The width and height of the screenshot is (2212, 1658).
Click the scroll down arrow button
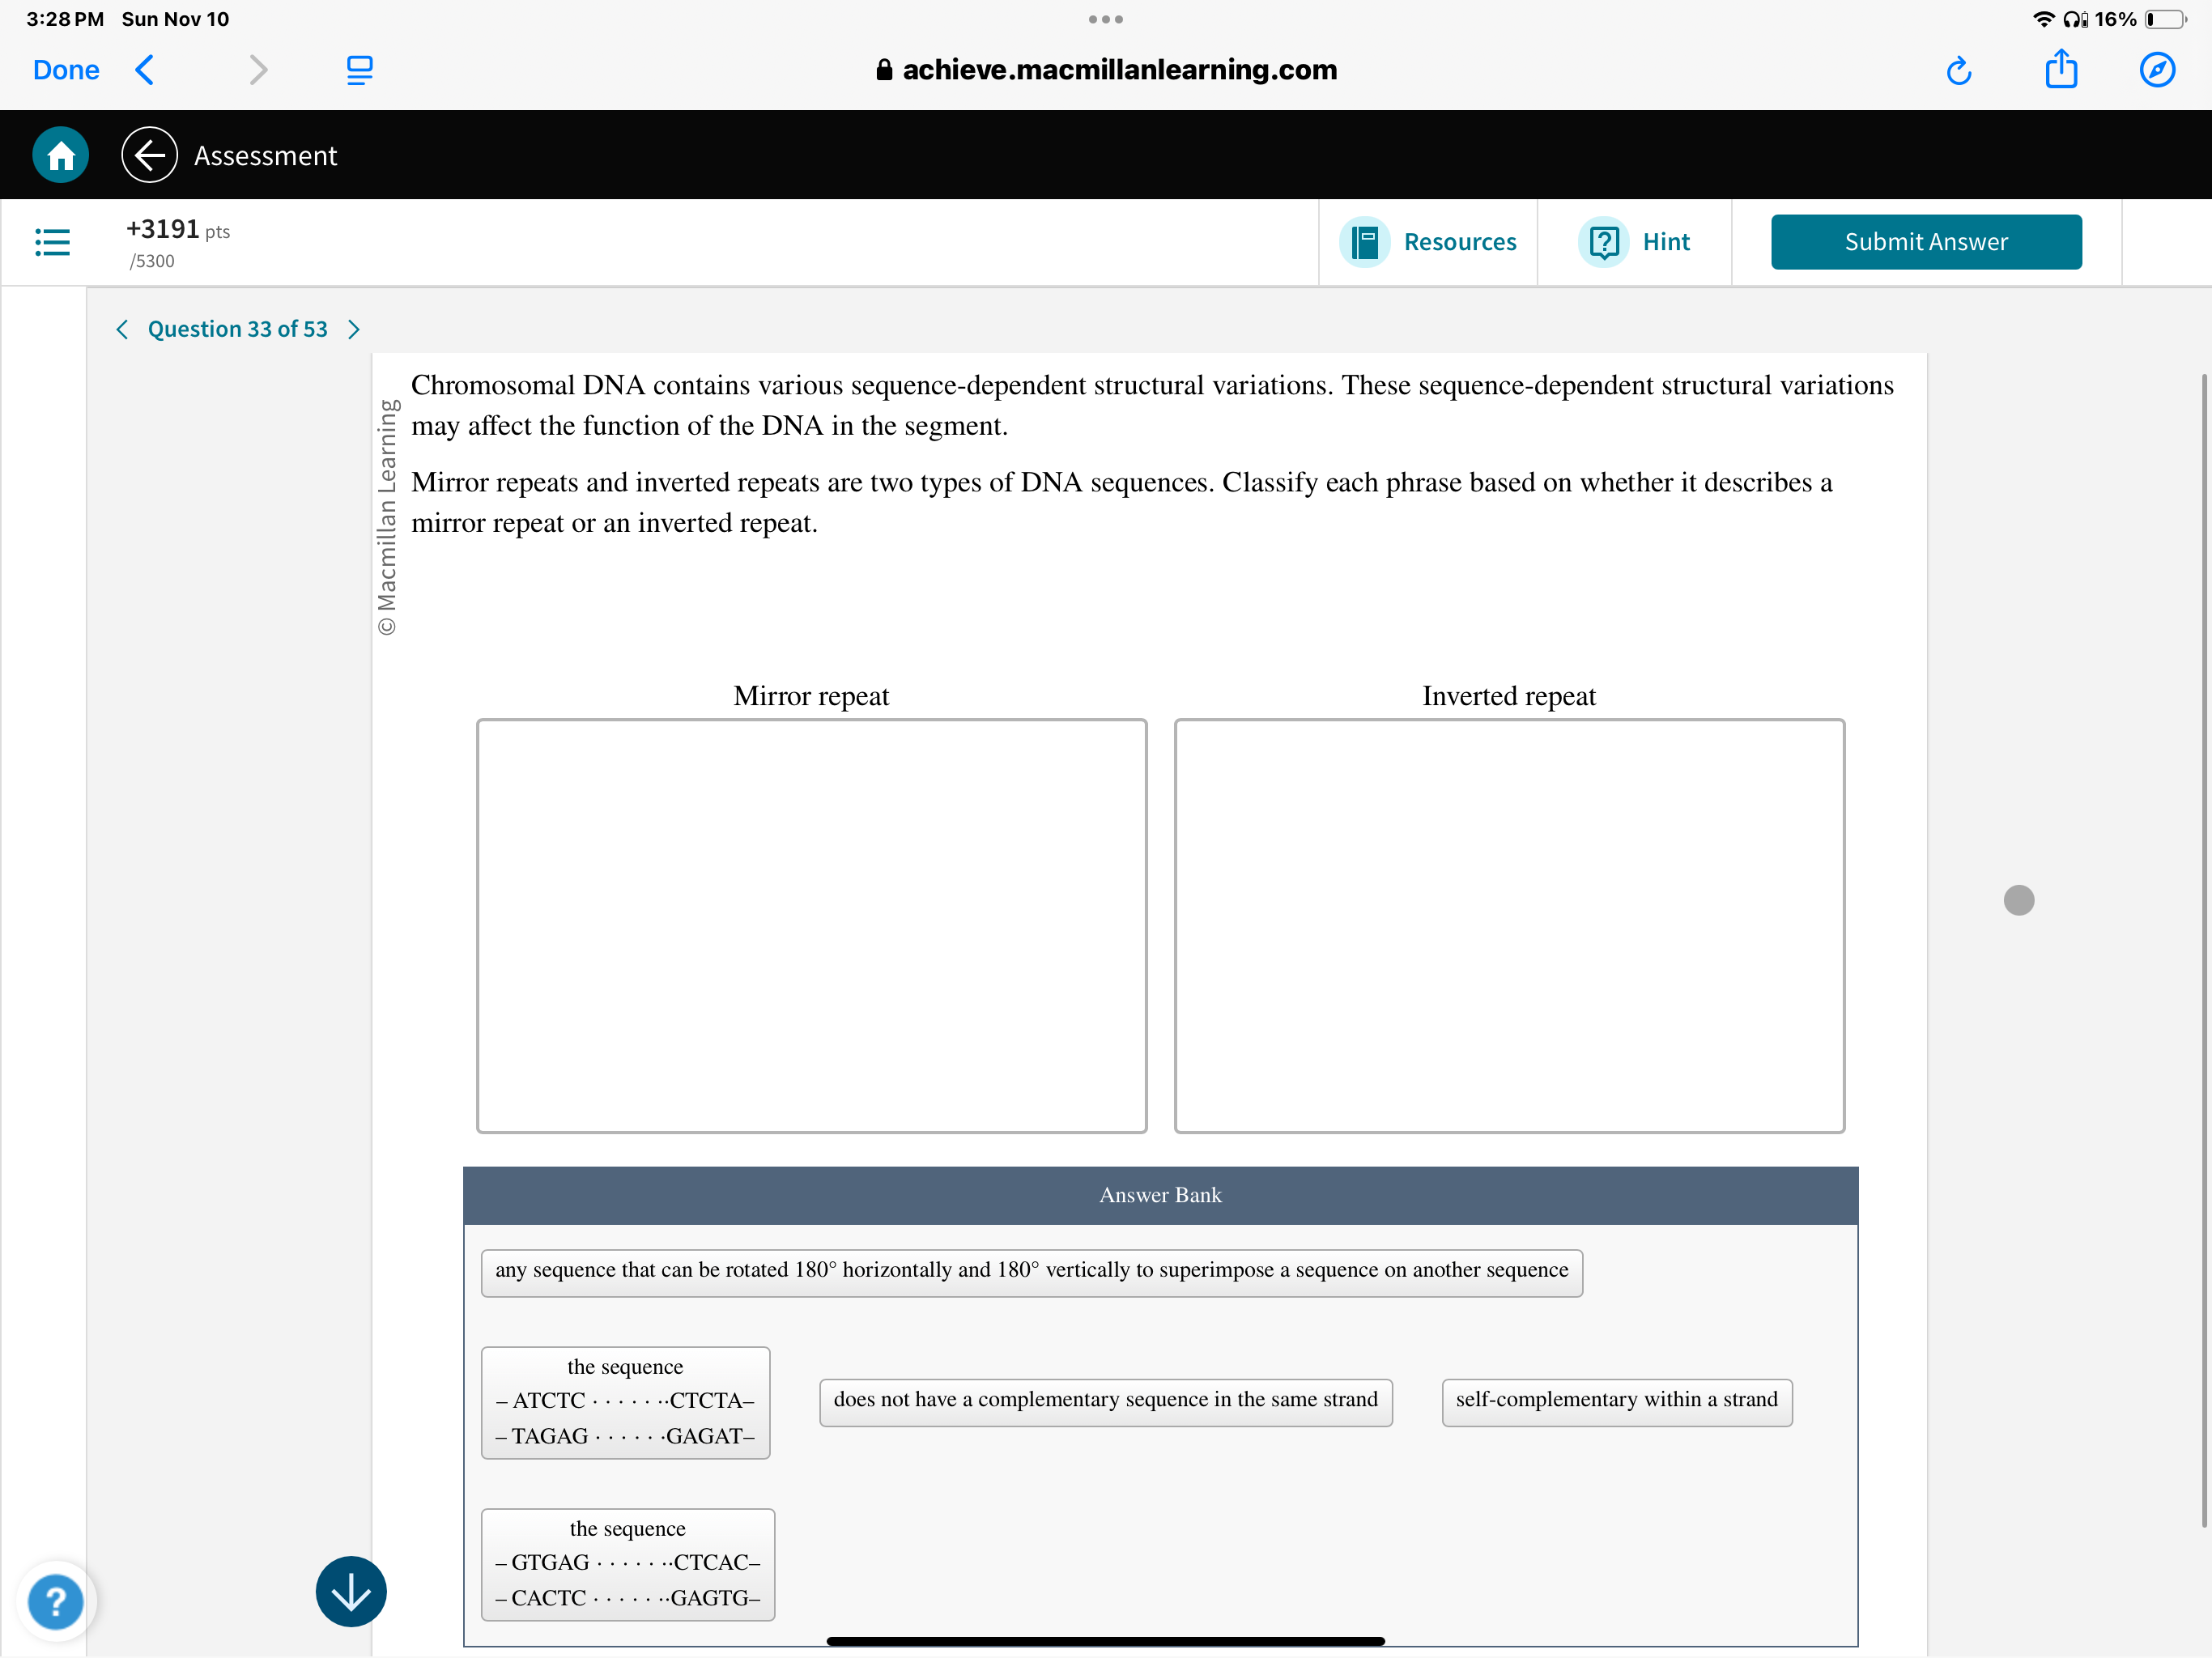pos(350,1591)
